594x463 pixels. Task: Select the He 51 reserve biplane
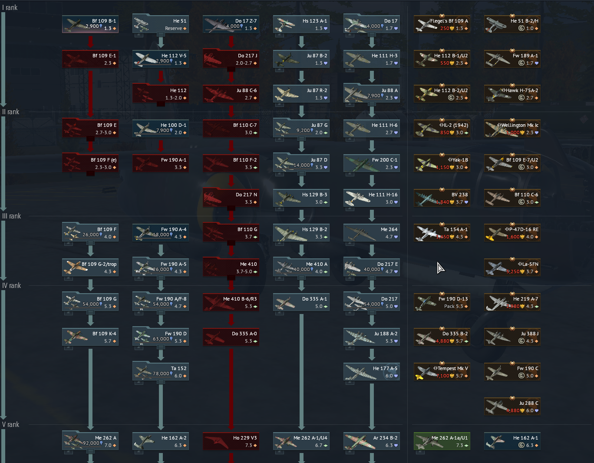161,24
